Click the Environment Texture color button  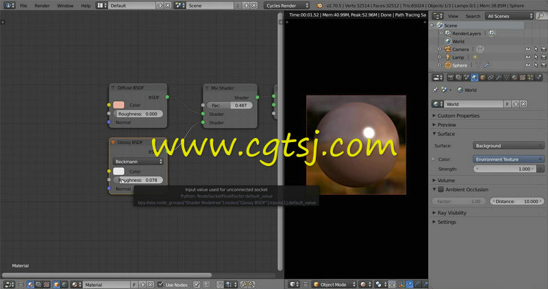(x=508, y=159)
